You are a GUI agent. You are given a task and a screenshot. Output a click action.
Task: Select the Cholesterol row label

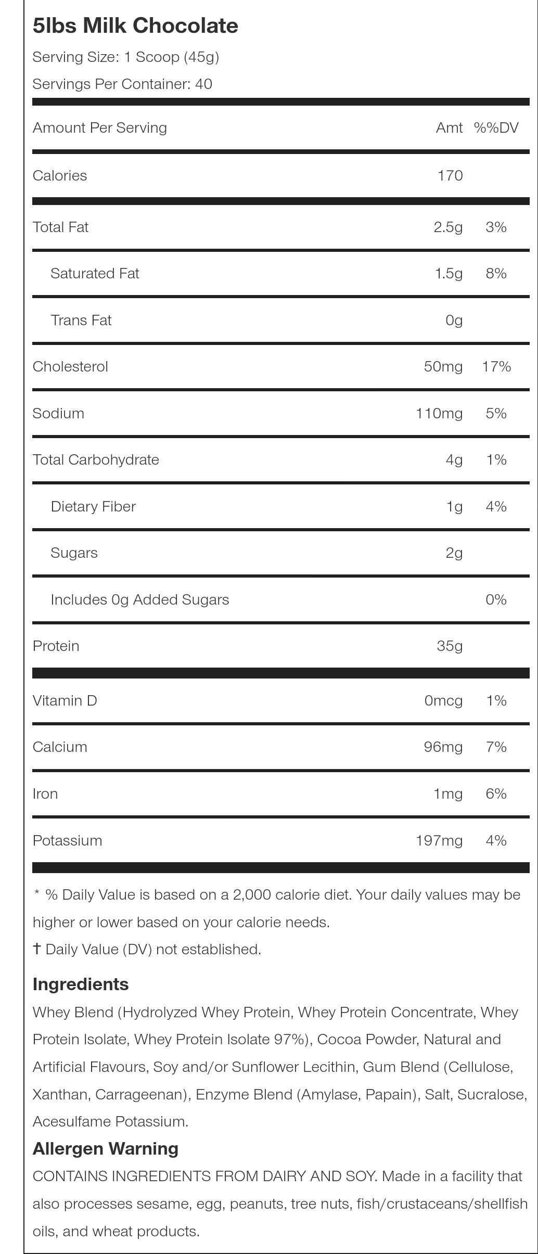coord(70,367)
